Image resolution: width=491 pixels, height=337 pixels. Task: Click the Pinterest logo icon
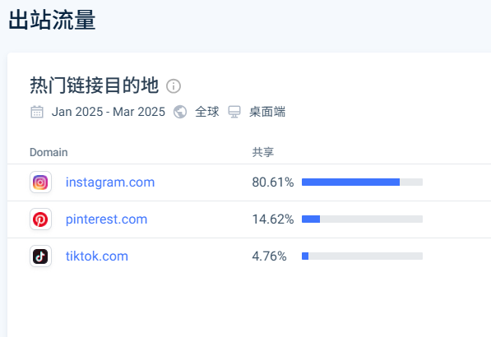(40, 219)
